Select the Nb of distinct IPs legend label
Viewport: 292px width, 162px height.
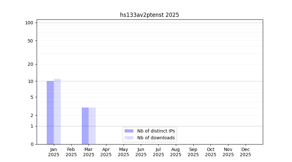coord(156,131)
